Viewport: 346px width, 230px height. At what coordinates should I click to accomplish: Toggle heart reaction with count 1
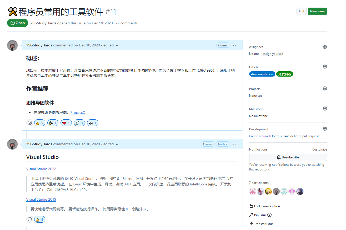(66, 123)
